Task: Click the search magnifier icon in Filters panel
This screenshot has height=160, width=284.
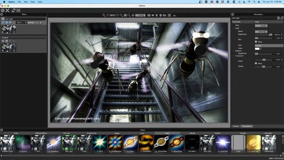Action: [1, 133]
